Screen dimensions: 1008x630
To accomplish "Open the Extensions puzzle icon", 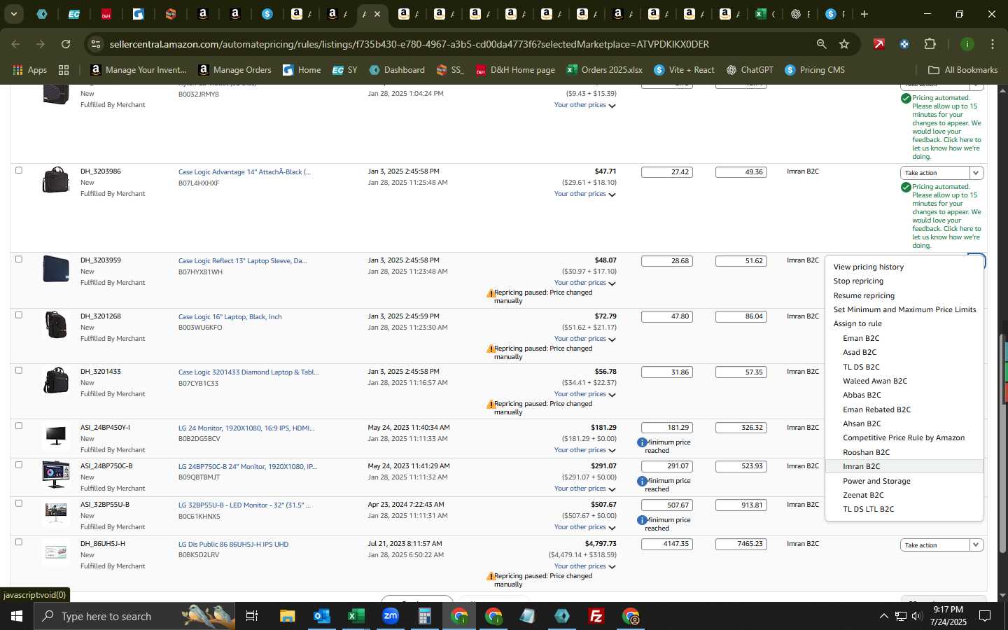I will point(930,44).
